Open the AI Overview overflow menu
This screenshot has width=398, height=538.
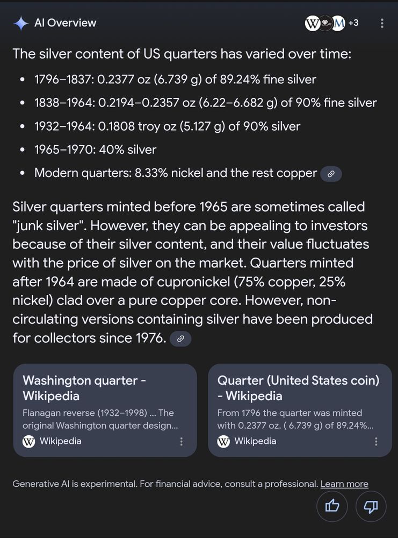[382, 23]
